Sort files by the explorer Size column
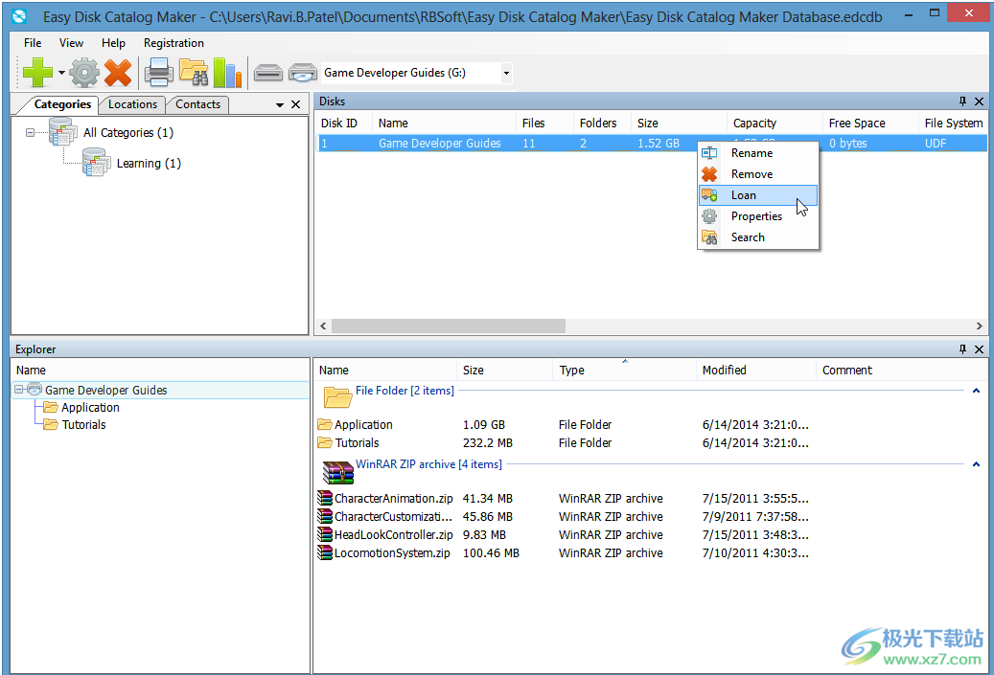 [504, 370]
